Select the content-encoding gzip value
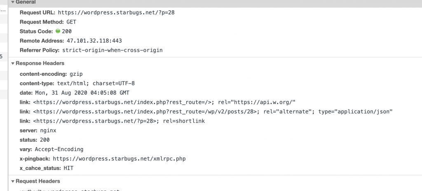This screenshot has width=422, height=191. pos(76,74)
